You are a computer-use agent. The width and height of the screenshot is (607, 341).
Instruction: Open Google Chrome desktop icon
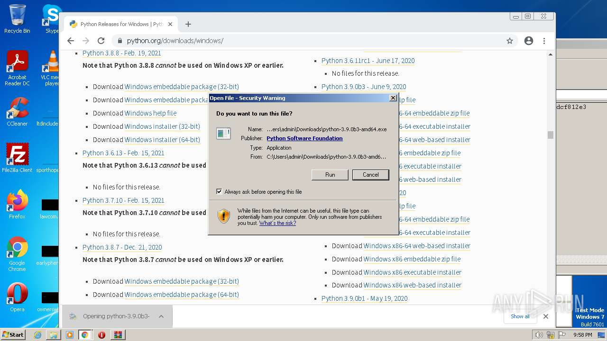pyautogui.click(x=17, y=254)
